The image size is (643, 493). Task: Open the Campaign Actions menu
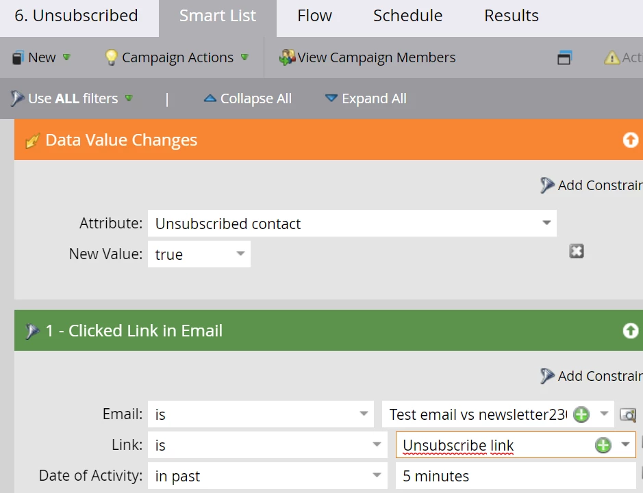point(177,57)
